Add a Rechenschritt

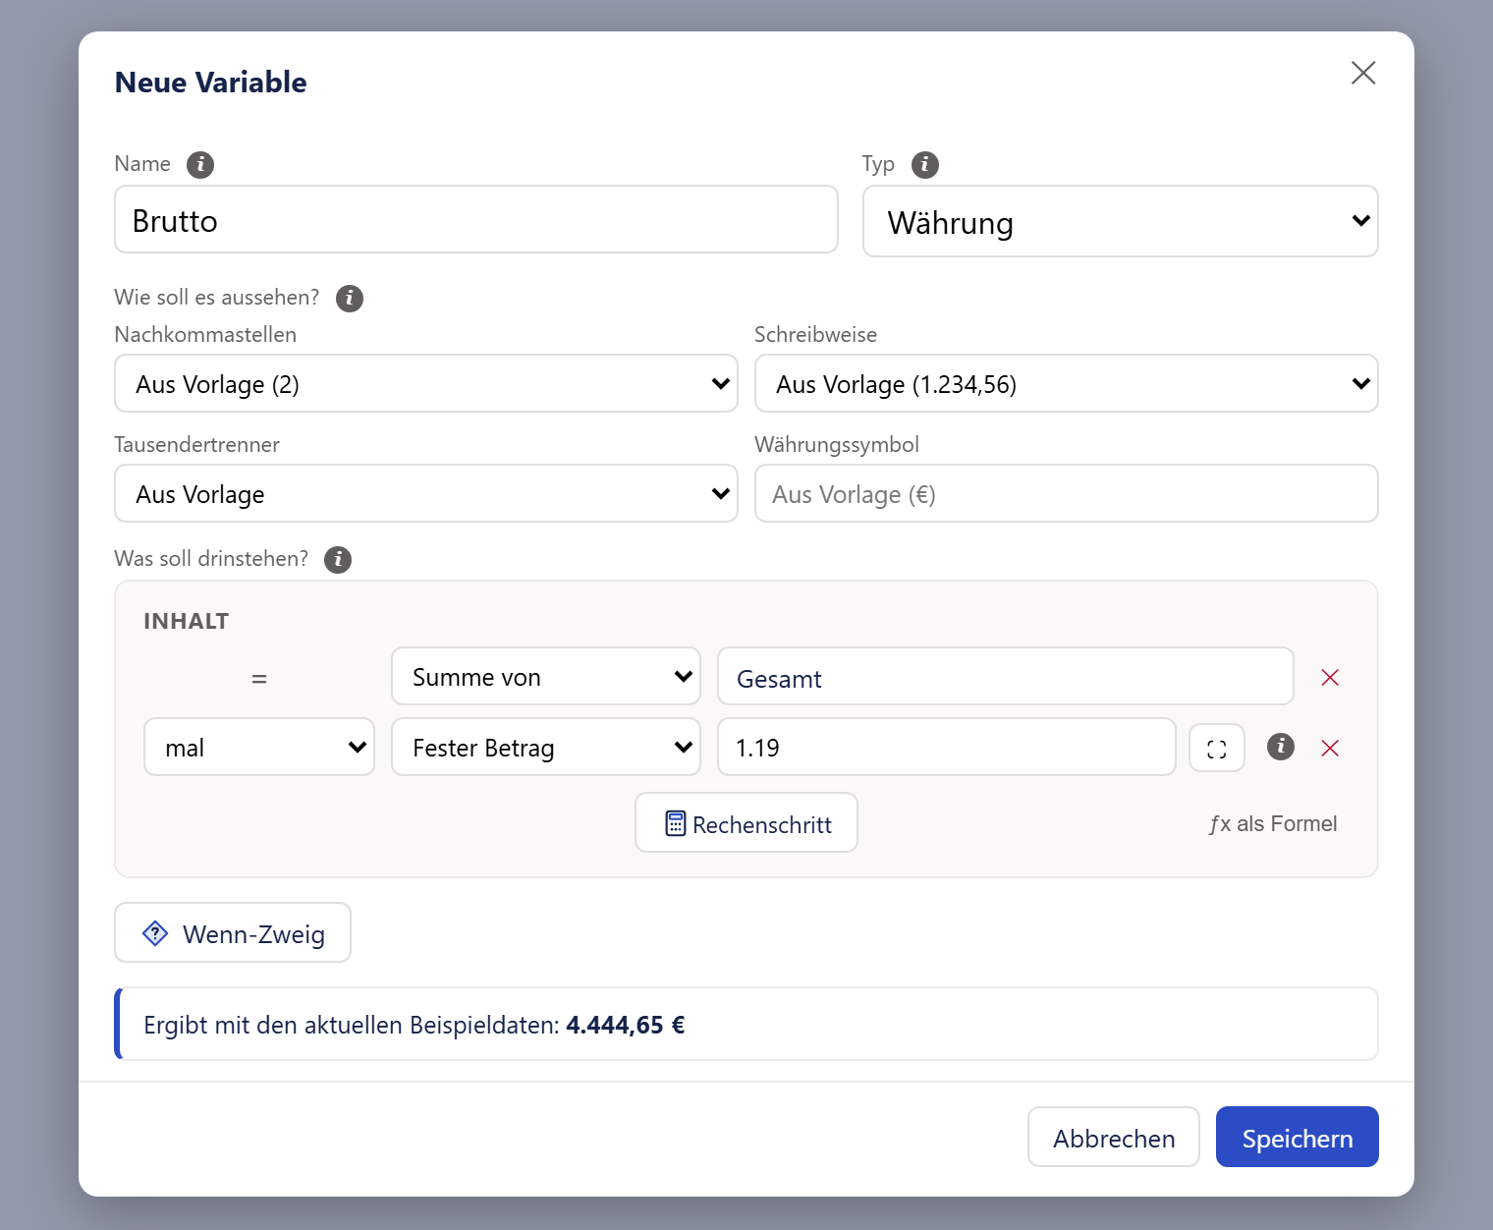[746, 822]
